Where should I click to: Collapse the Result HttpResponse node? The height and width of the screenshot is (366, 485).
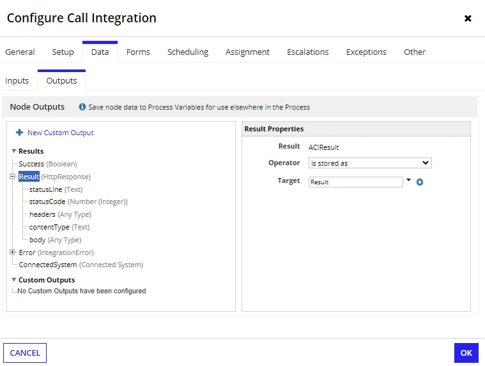tap(12, 177)
